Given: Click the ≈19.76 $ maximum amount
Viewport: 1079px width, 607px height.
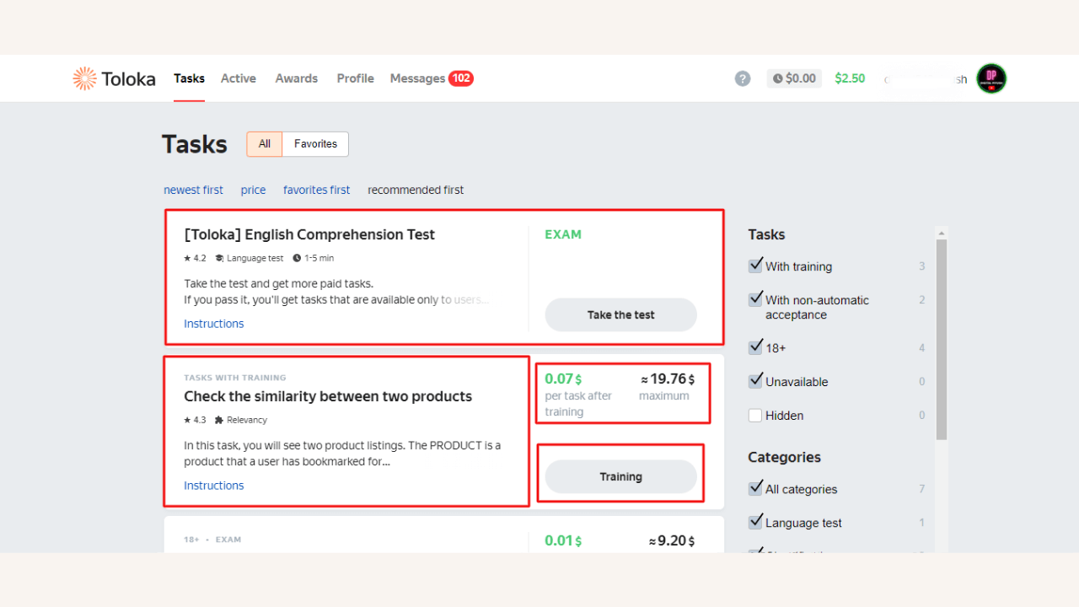Looking at the screenshot, I should point(667,379).
